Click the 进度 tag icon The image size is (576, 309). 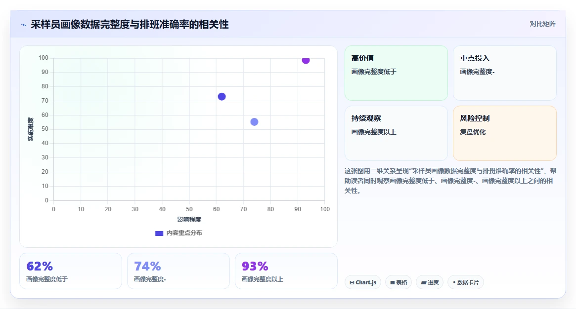424,283
